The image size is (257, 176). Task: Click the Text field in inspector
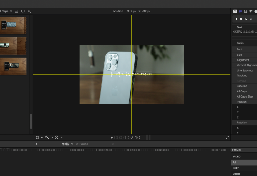245,33
